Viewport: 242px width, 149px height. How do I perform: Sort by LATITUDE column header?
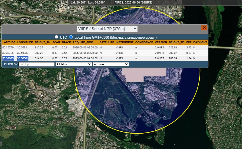click(x=9, y=42)
